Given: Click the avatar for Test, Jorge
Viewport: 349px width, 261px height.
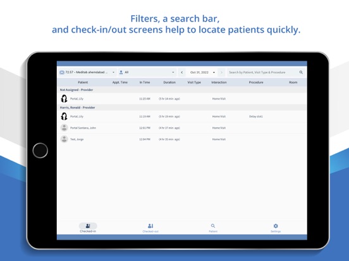Looking at the screenshot, I should 64,139.
